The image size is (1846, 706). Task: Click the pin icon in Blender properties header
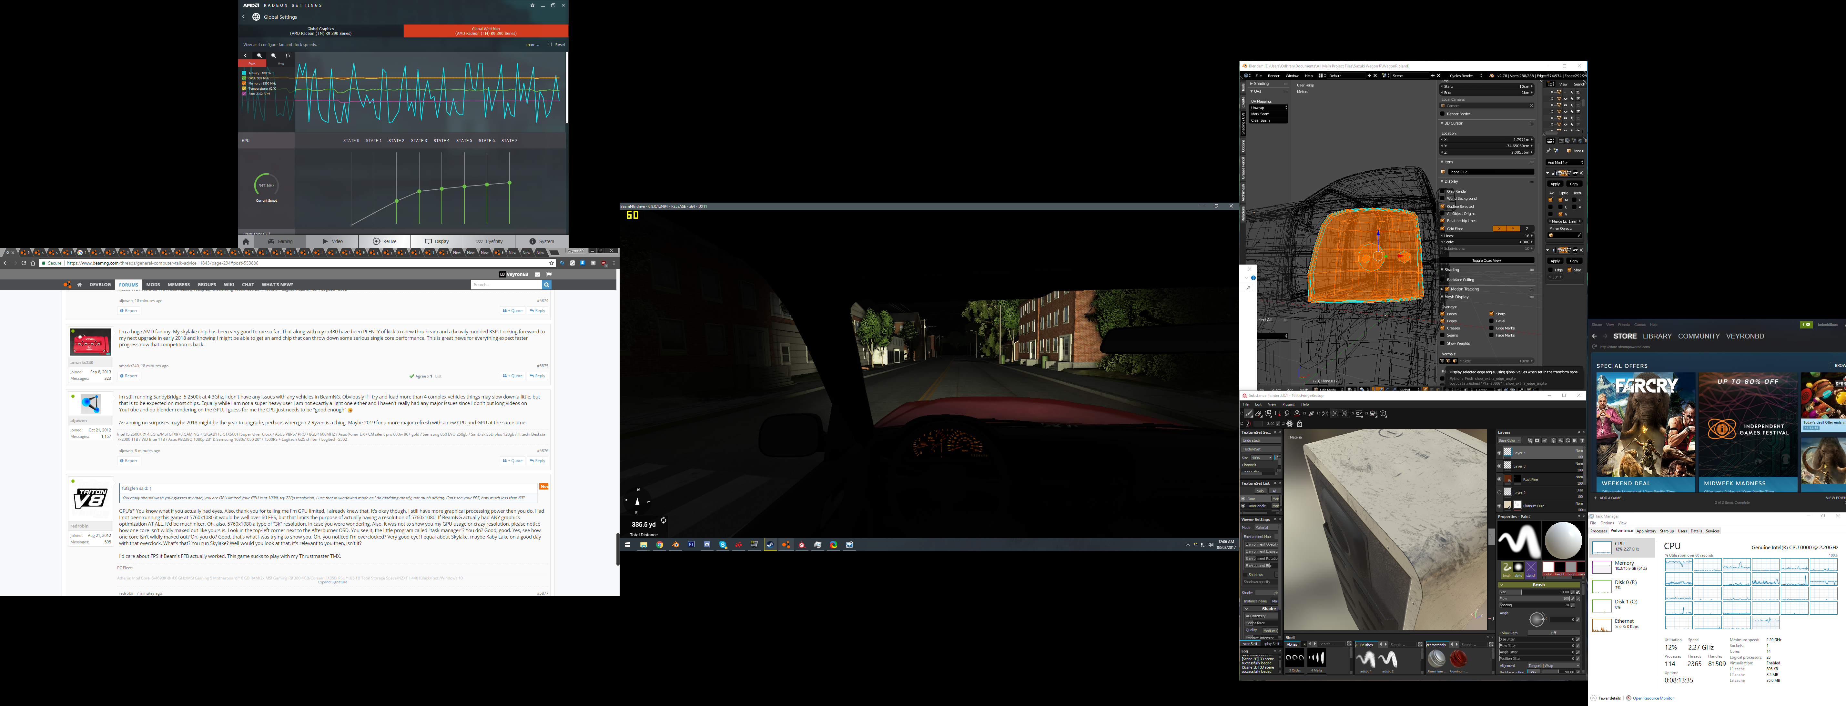coord(1548,151)
